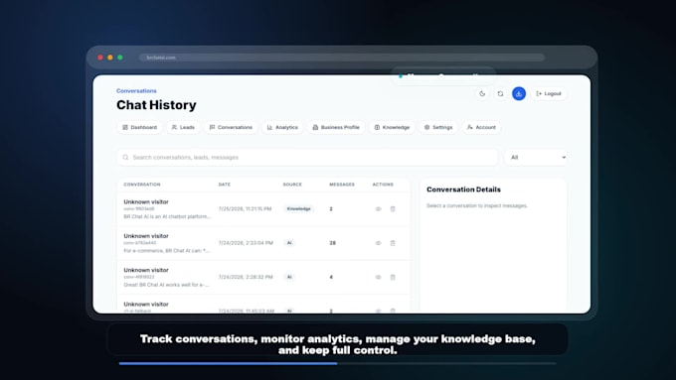The width and height of the screenshot is (676, 380).
Task: Click the CONVERSATION column header
Action: (142, 185)
